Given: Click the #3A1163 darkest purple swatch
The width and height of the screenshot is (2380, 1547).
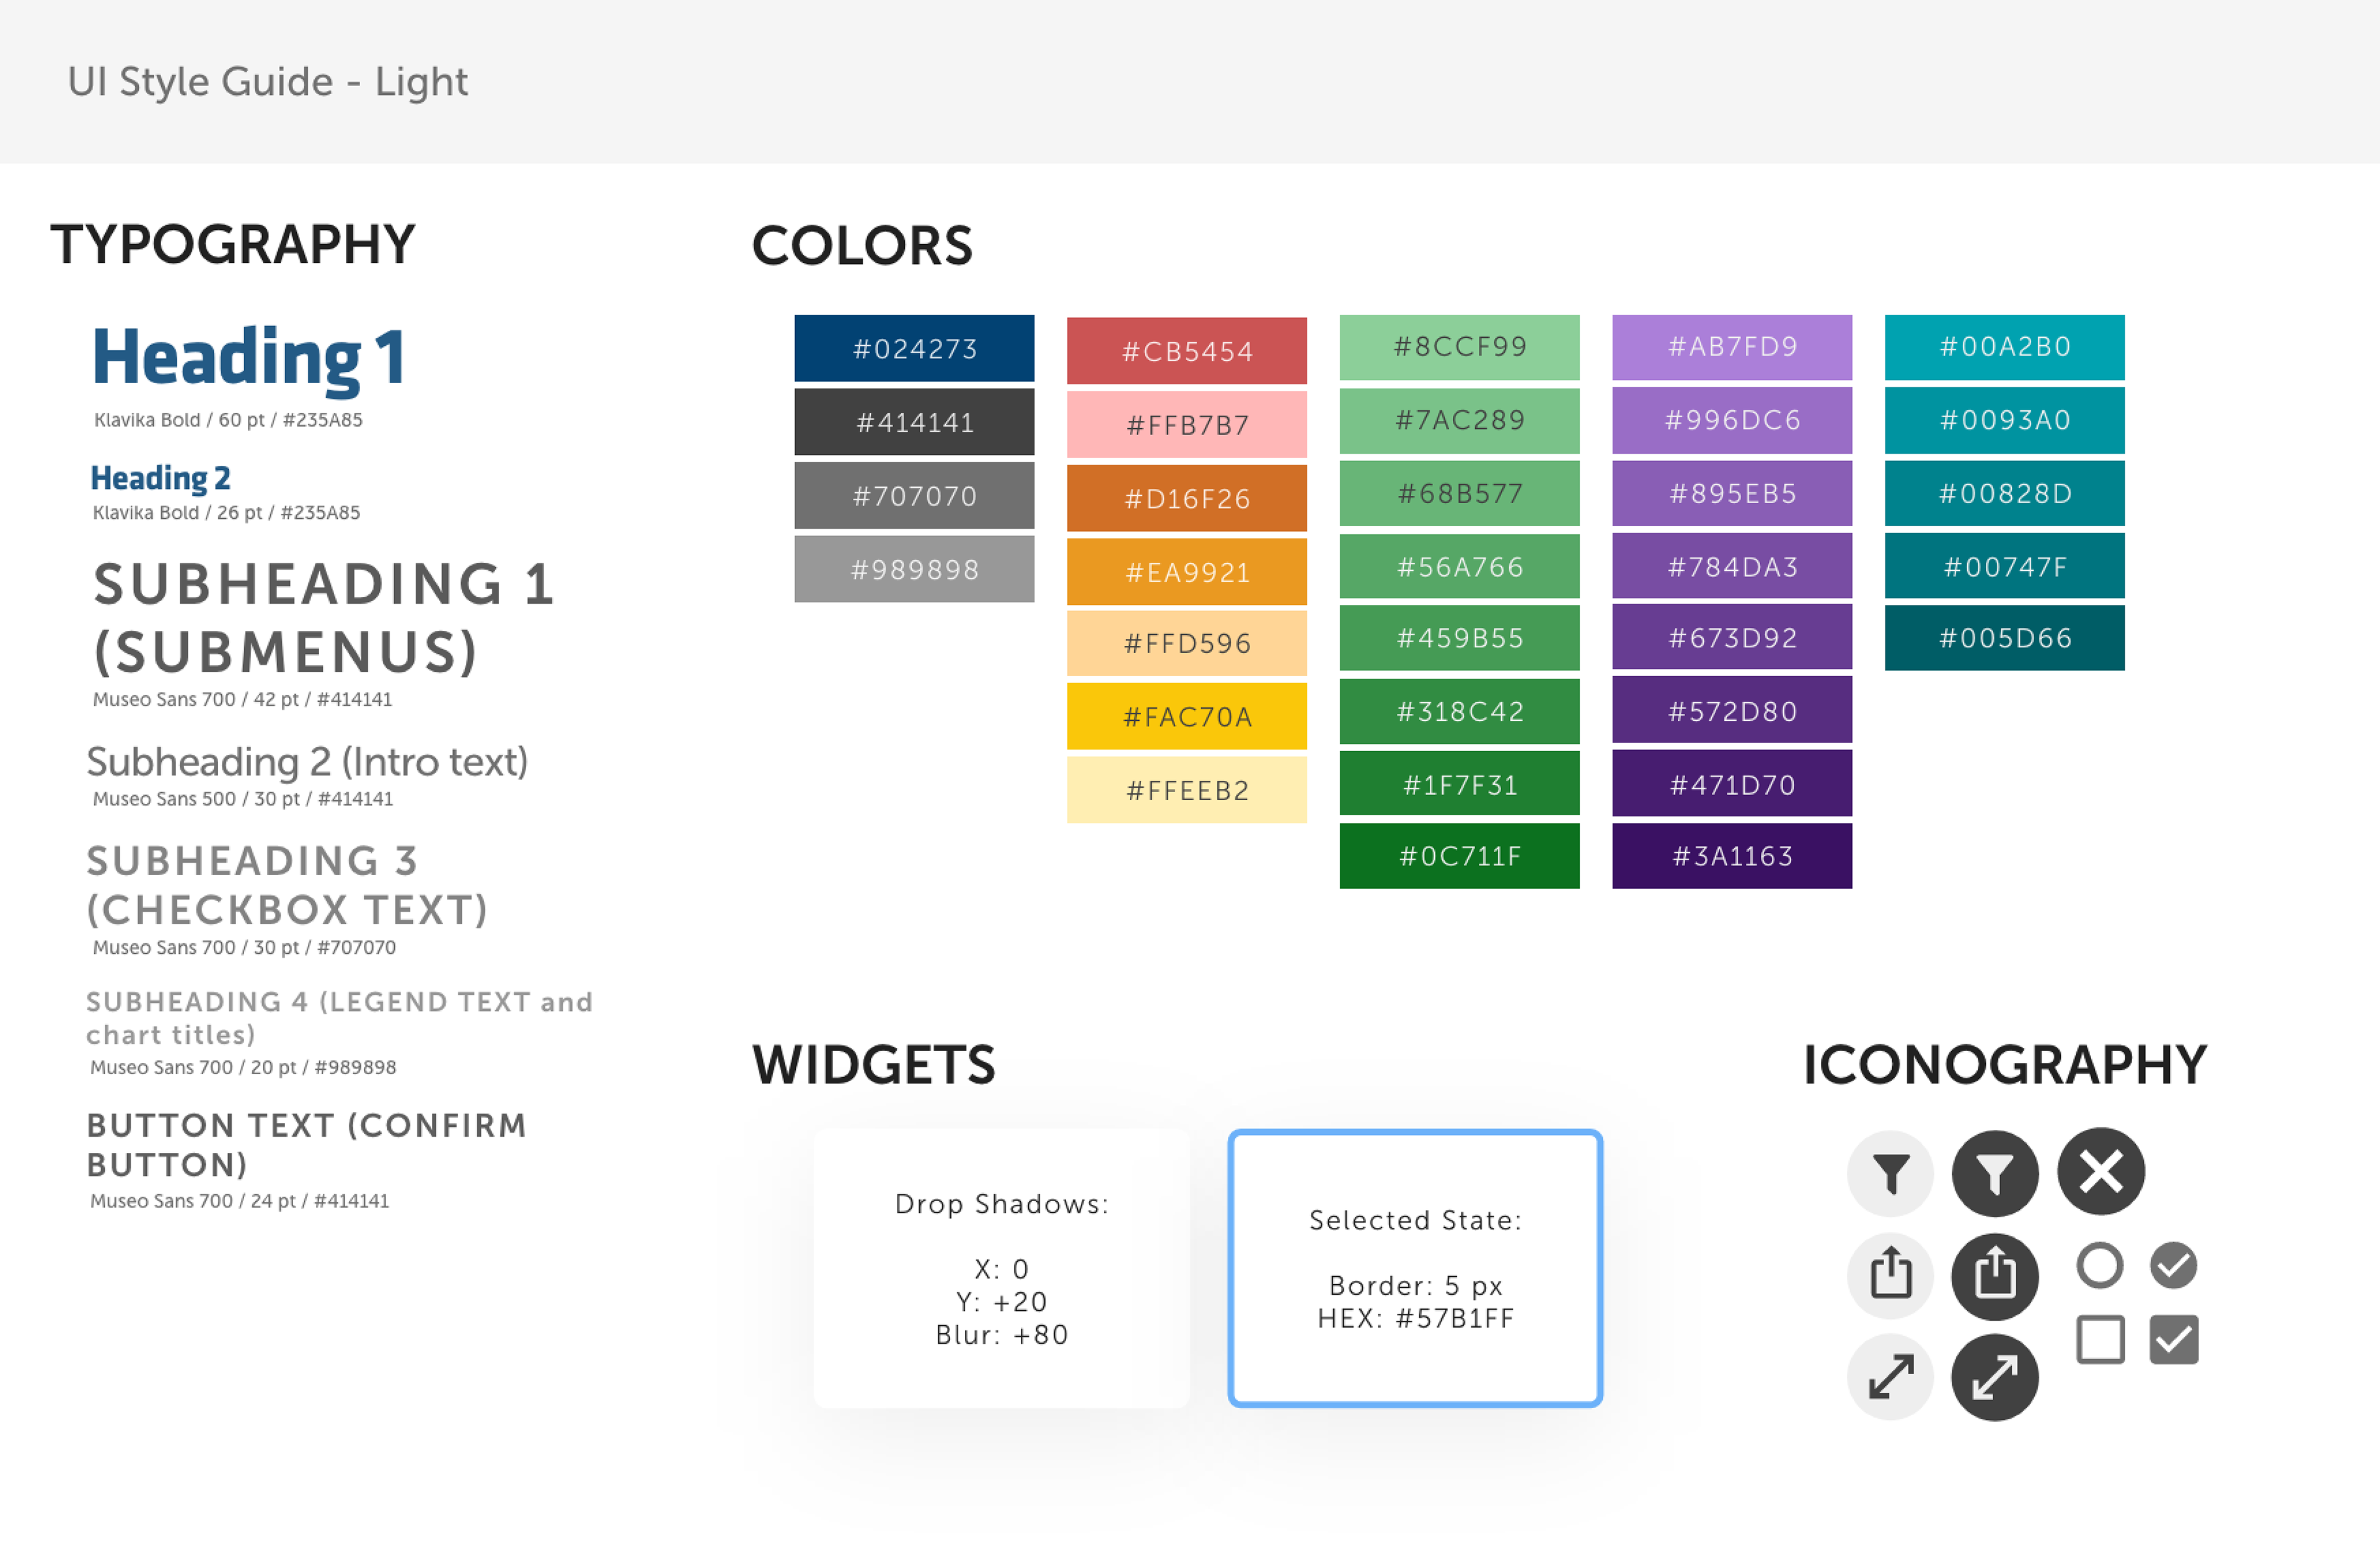Looking at the screenshot, I should [x=1732, y=856].
